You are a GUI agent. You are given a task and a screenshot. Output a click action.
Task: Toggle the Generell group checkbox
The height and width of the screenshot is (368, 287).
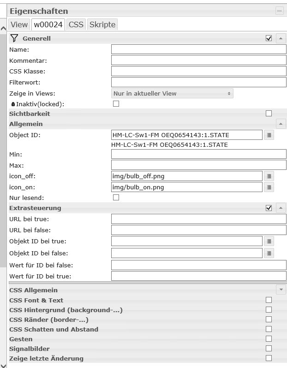269,38
